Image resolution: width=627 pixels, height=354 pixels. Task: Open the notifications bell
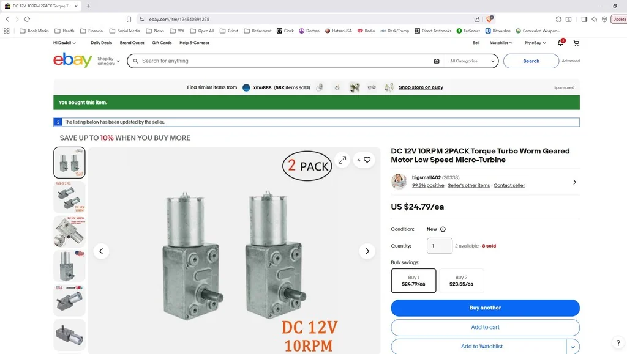tap(560, 43)
